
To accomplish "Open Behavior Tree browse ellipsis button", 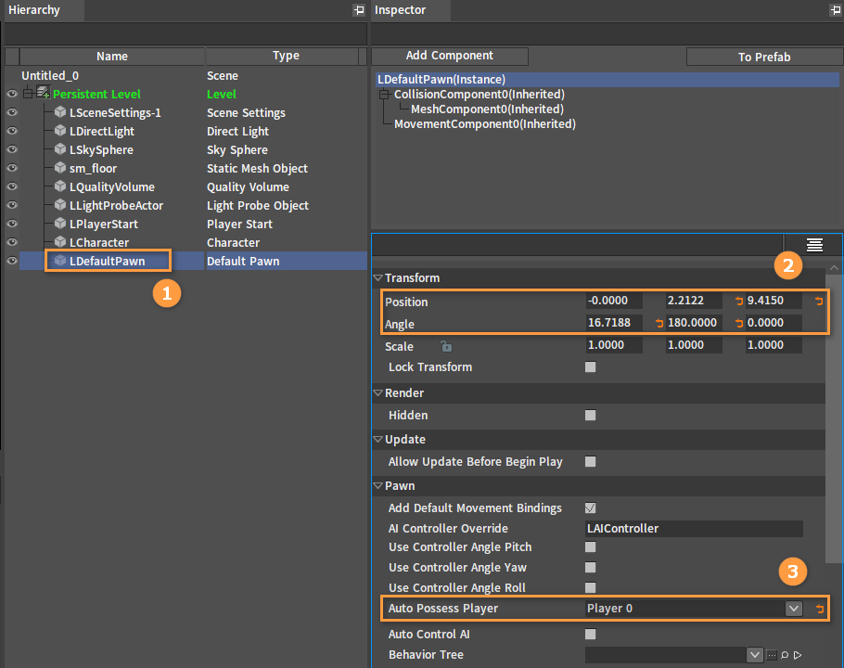I will click(772, 655).
